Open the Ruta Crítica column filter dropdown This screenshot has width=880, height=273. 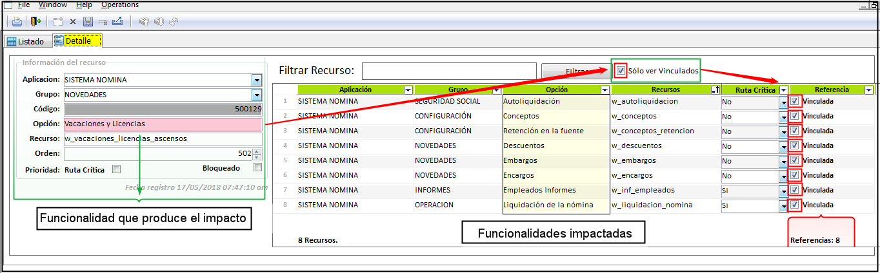point(783,90)
